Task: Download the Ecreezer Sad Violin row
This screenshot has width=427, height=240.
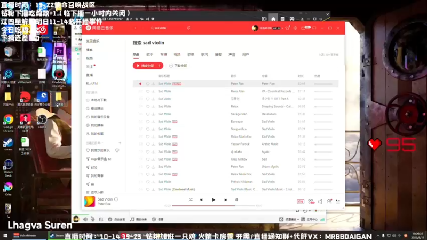Action: click(153, 122)
